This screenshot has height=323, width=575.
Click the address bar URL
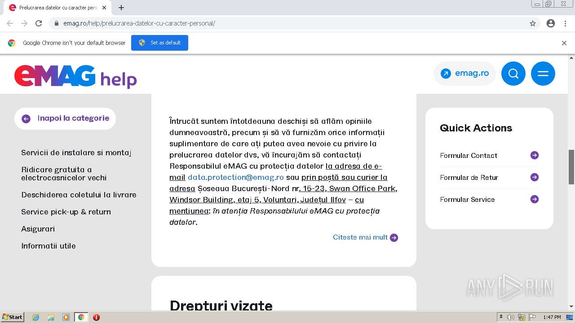139,23
